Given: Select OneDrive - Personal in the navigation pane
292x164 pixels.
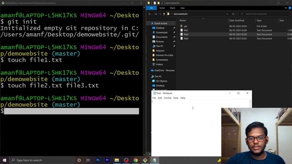Looking at the screenshot, I should pyautogui.click(x=164, y=71).
